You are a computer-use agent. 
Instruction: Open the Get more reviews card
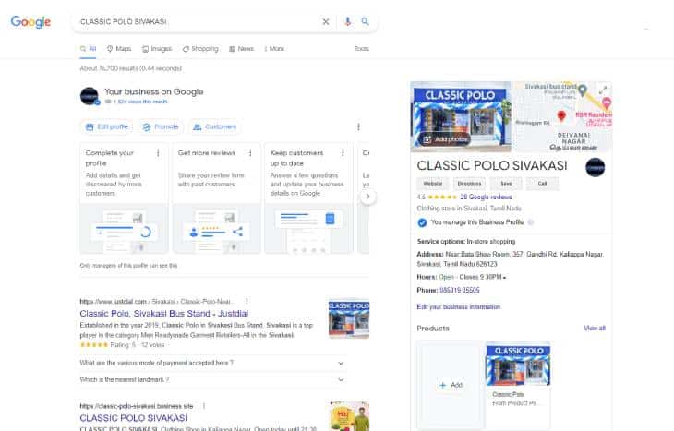(x=217, y=198)
